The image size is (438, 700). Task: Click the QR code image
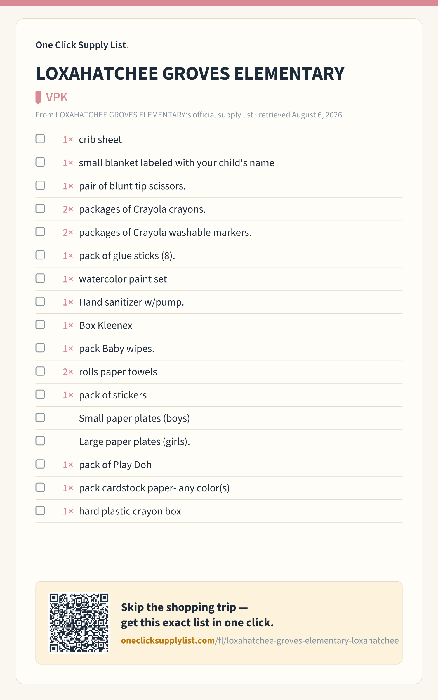pyautogui.click(x=79, y=623)
